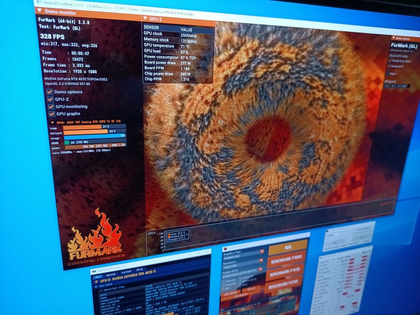Uncheck the Demo options checkbox
This screenshot has height=315, width=420.
coord(50,92)
